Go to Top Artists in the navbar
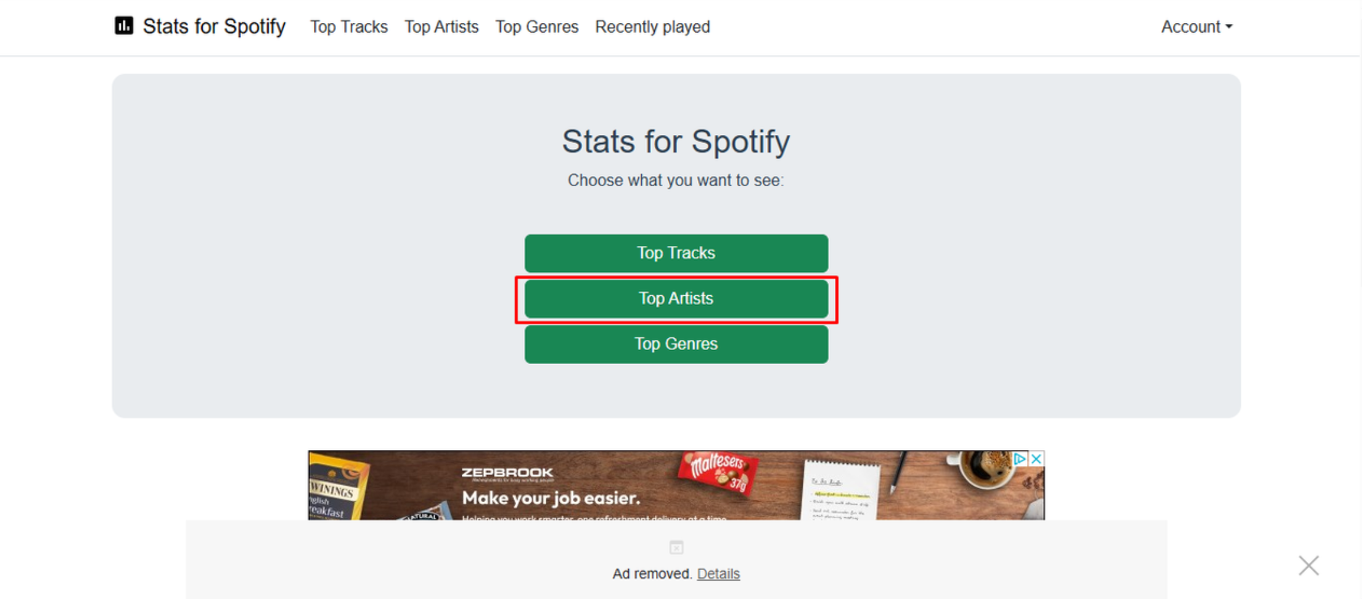This screenshot has height=599, width=1362. coord(441,26)
